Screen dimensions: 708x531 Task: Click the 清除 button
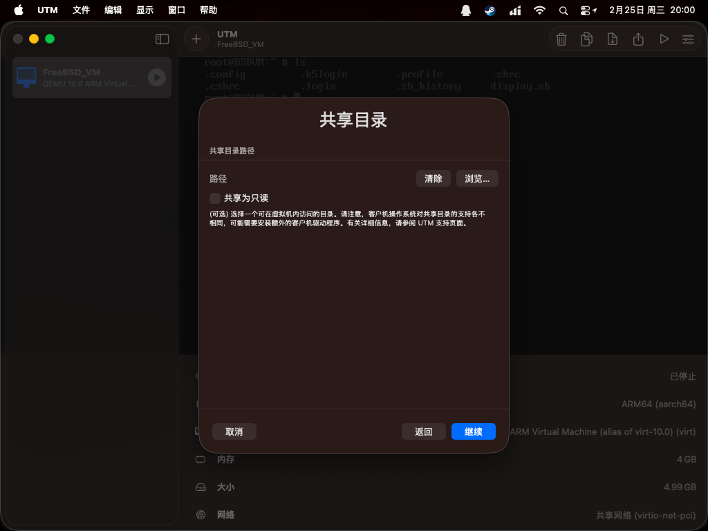coord(433,178)
